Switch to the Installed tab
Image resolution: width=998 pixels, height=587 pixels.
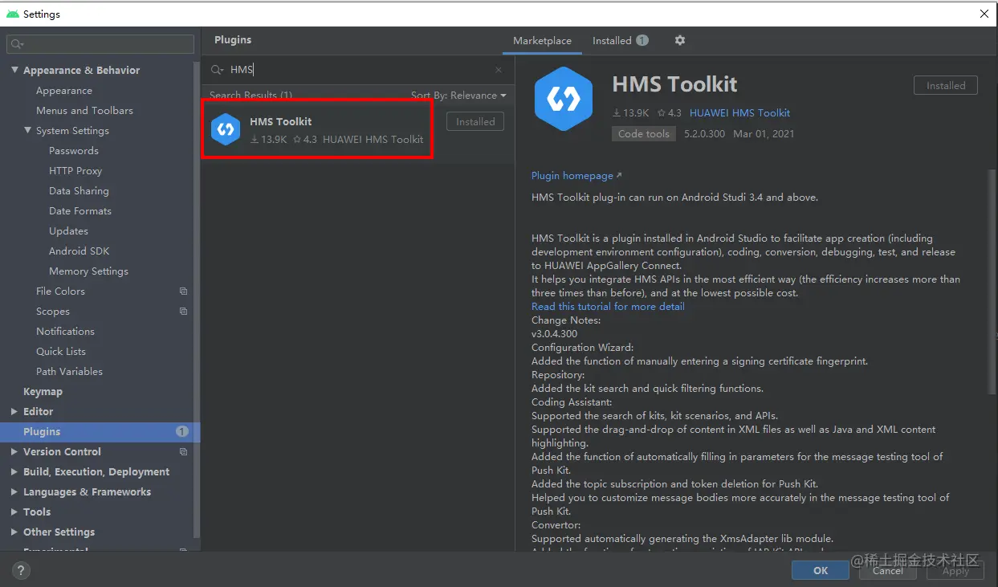[620, 40]
